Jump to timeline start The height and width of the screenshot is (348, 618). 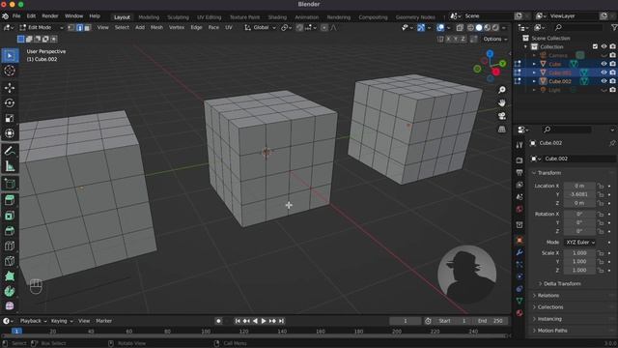click(x=238, y=321)
